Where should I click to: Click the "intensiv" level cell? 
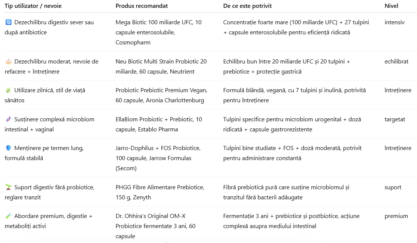click(x=394, y=22)
